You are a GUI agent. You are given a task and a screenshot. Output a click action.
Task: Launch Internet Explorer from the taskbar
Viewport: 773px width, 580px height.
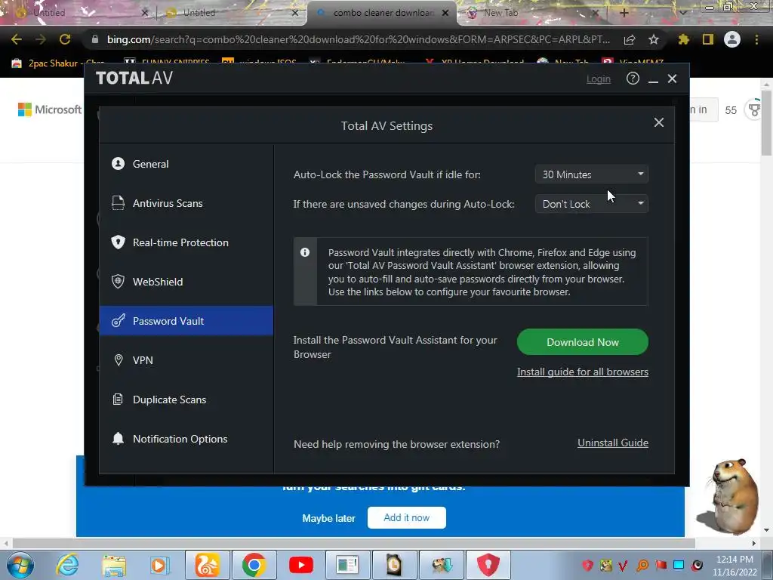tap(67, 565)
